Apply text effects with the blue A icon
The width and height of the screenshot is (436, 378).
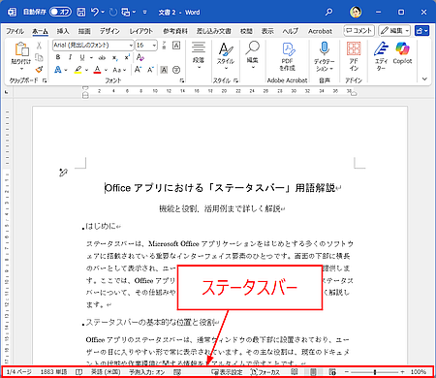point(58,70)
